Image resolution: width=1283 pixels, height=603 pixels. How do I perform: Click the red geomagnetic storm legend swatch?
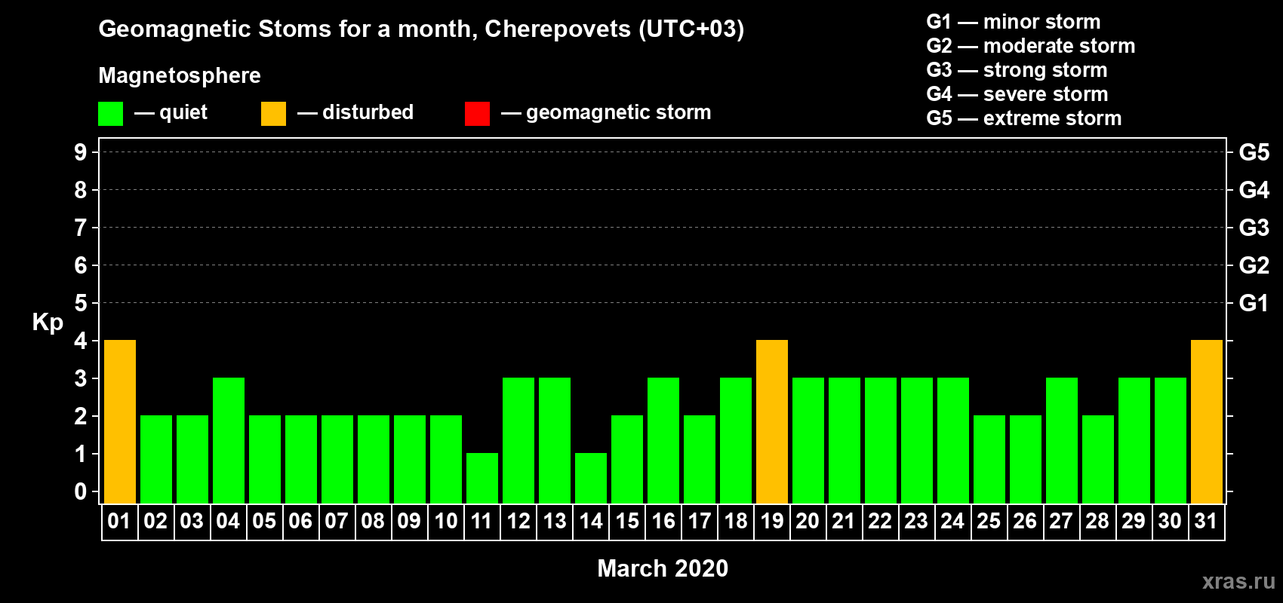click(x=477, y=114)
